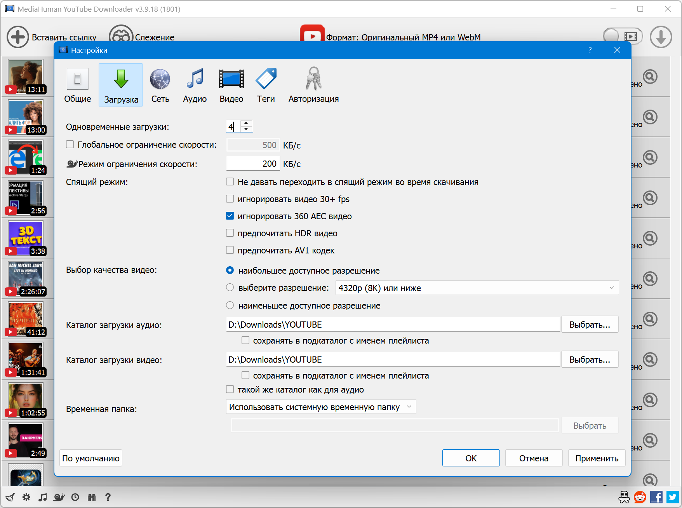The image size is (682, 508).
Task: Click the 200 КБ/с speed limit mode field
Action: coord(253,164)
